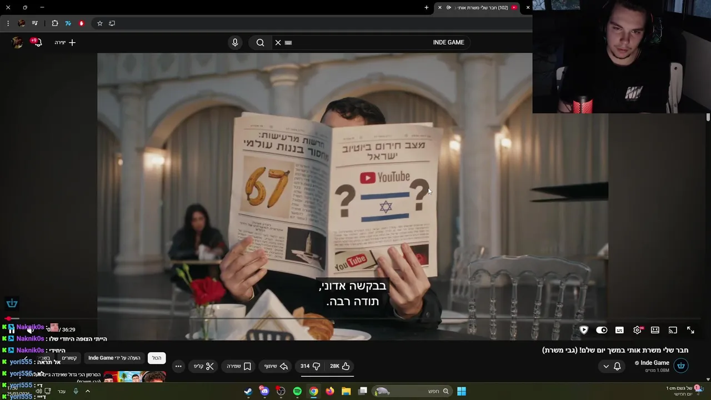
Task: Enter fullscreen with the player button
Action: [690, 330]
